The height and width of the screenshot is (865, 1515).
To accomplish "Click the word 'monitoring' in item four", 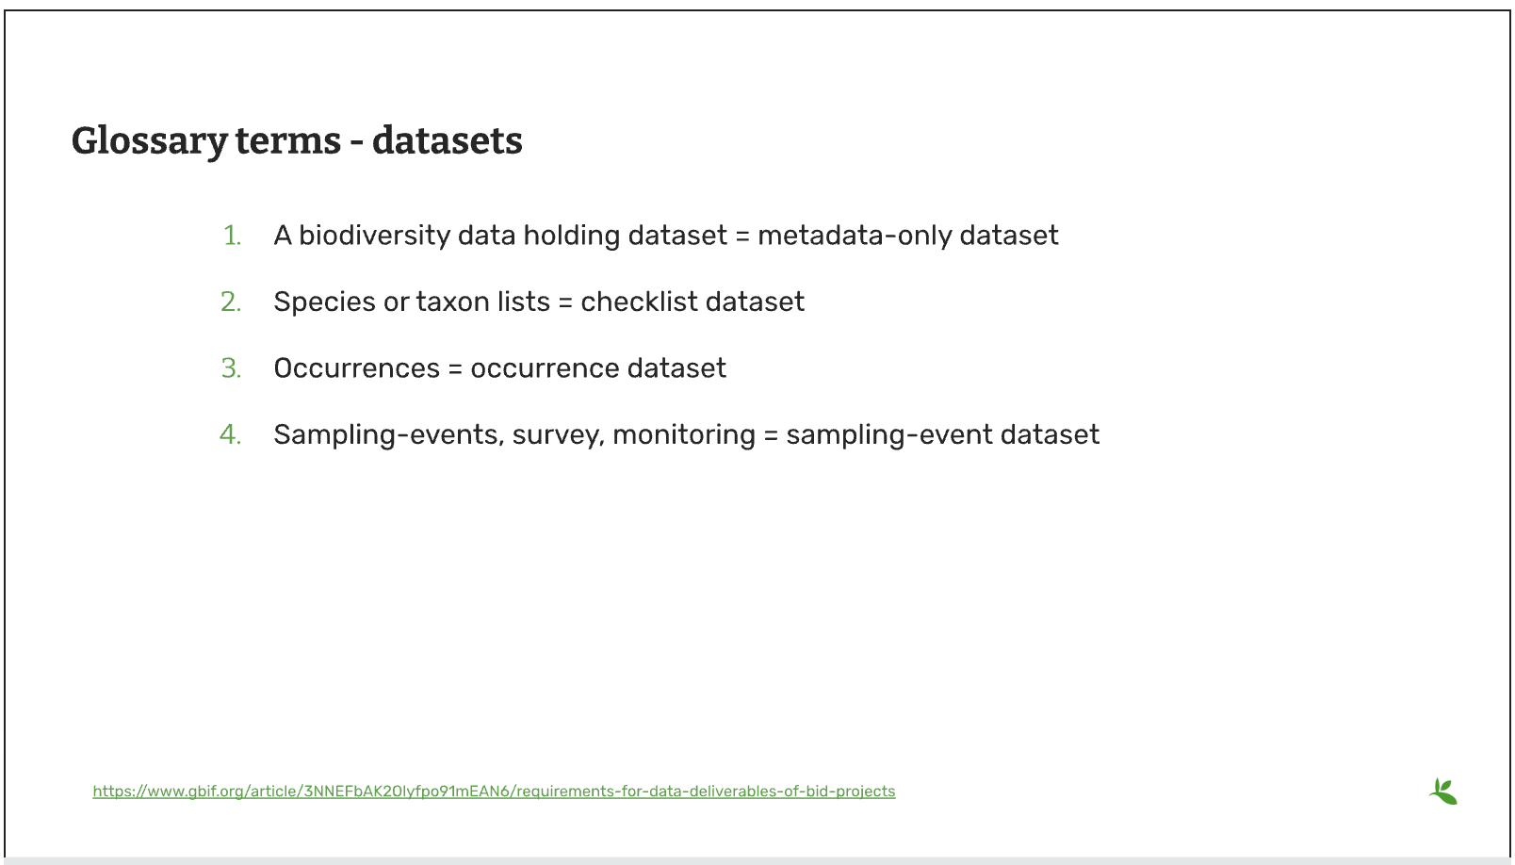I will click(x=684, y=434).
